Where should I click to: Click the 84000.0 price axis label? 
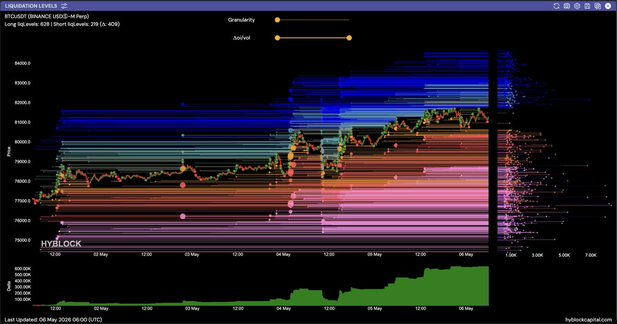[x=23, y=64]
